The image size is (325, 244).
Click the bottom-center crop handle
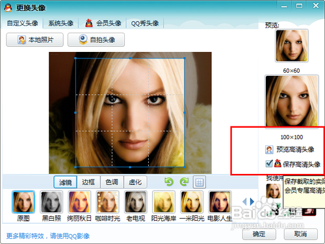(130, 167)
